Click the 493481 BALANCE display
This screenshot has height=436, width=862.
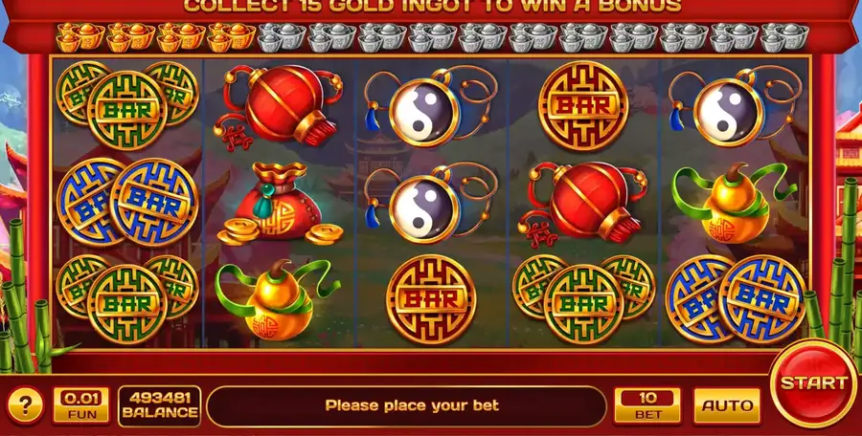(159, 405)
